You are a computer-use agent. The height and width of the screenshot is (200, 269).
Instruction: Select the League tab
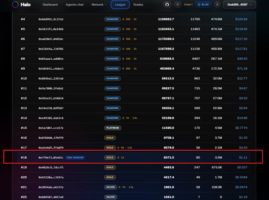tap(120, 5)
